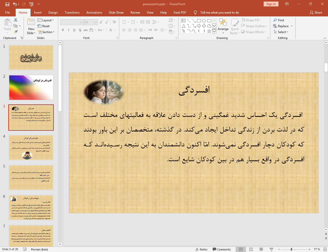Clear all text formatting

[114, 22]
